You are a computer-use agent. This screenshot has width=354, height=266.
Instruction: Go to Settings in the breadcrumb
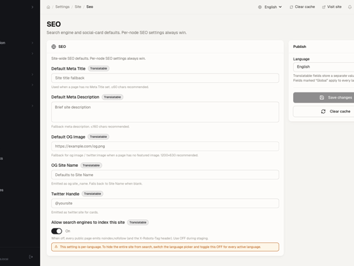[x=62, y=7]
